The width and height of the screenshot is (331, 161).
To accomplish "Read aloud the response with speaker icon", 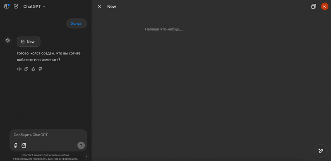I will pyautogui.click(x=19, y=69).
